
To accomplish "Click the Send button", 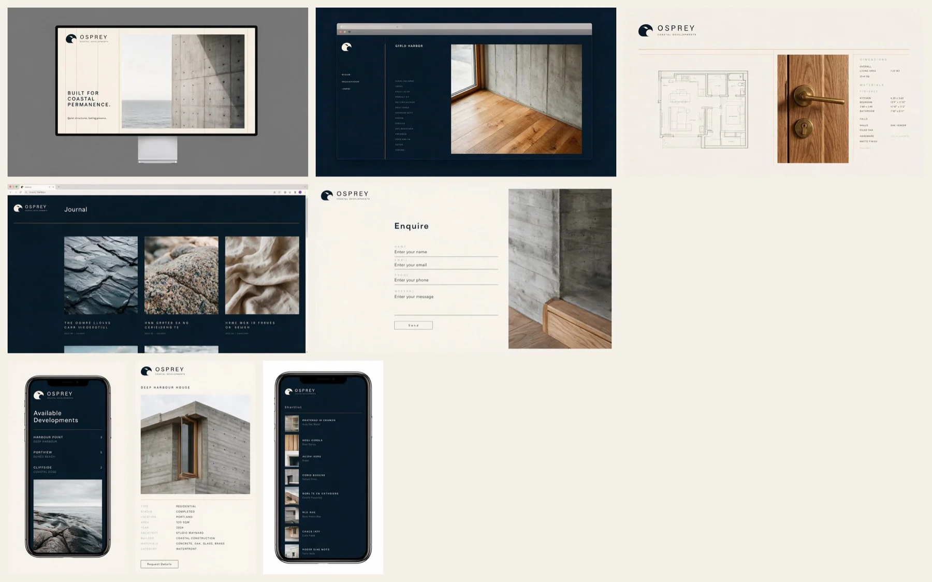I will pyautogui.click(x=413, y=326).
